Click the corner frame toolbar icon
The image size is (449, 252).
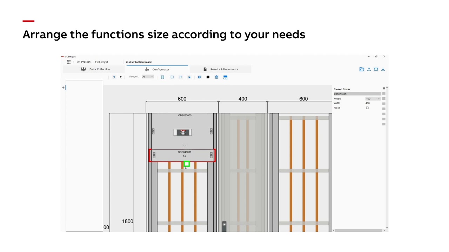pos(181,77)
